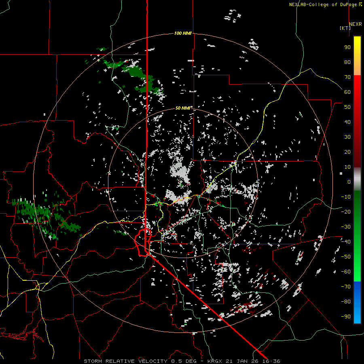
Task: Select the positive 30 scale label
Action: pyautogui.click(x=347, y=137)
